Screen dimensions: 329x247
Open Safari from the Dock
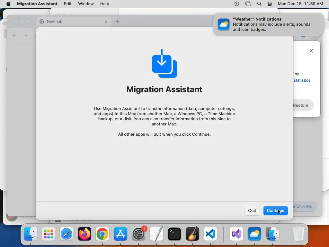tap(67, 234)
